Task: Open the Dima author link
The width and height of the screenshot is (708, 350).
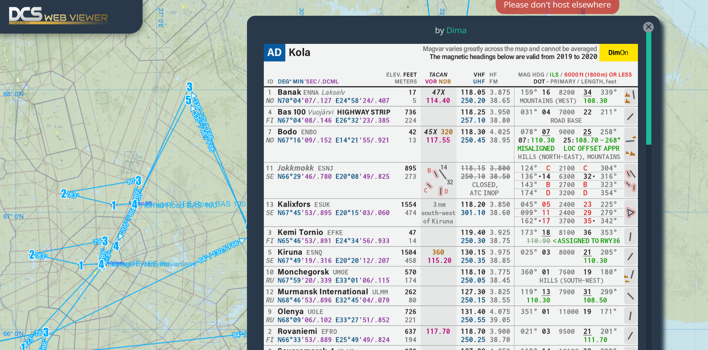Action: pyautogui.click(x=456, y=31)
